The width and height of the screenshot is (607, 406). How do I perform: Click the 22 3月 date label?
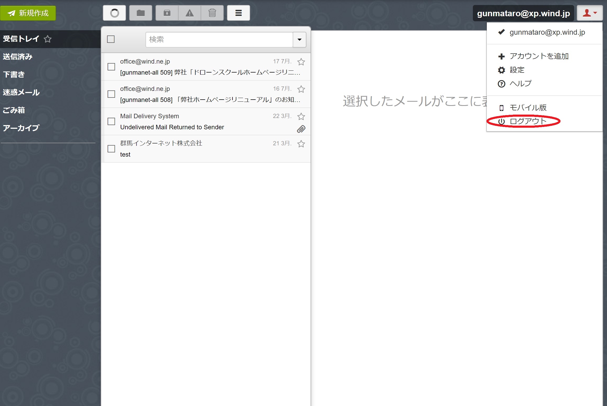click(282, 116)
